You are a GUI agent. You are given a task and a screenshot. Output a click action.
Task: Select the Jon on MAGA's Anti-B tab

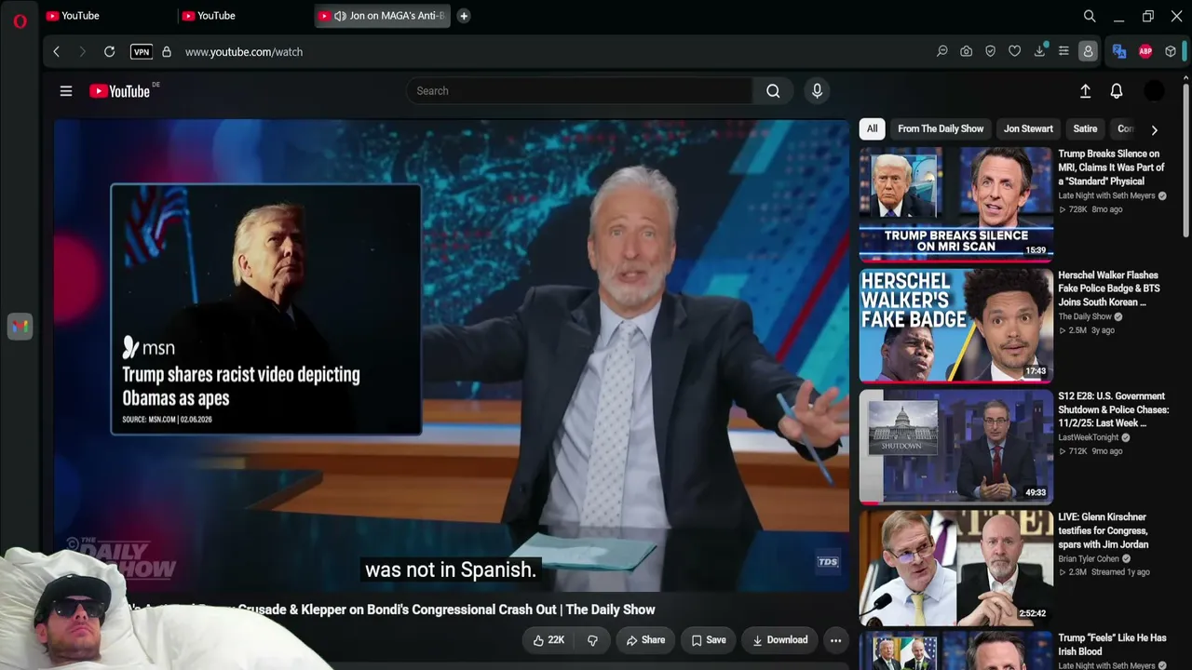coord(383,16)
